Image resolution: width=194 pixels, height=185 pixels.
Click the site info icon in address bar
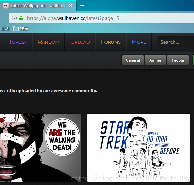pyautogui.click(x=14, y=18)
